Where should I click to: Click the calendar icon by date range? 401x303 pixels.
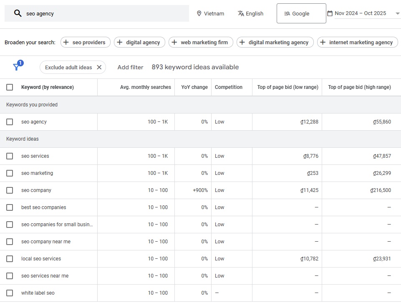point(330,13)
